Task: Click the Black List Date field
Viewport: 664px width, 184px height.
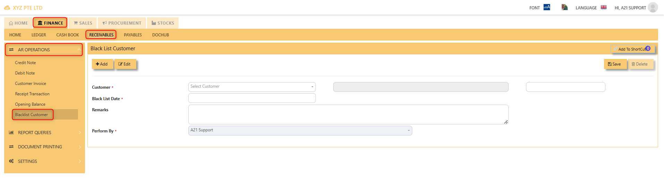Action: click(x=252, y=98)
